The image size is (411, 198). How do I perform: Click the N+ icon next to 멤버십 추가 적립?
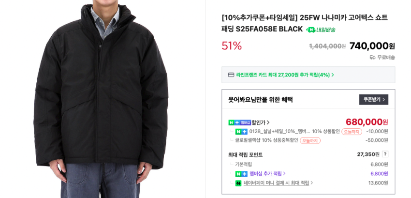(241, 174)
